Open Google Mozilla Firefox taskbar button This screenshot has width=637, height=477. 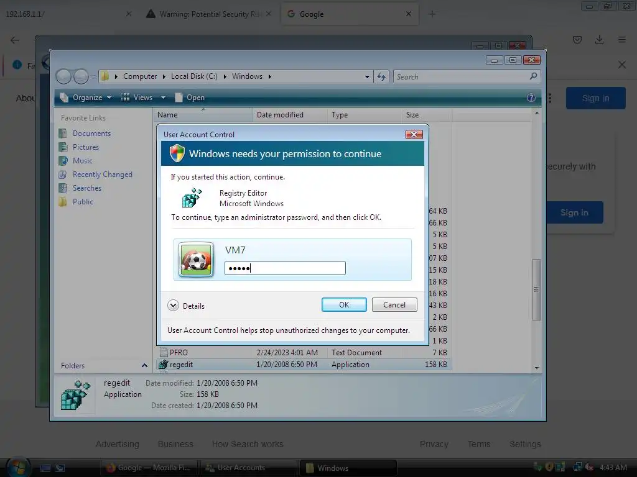pos(149,468)
